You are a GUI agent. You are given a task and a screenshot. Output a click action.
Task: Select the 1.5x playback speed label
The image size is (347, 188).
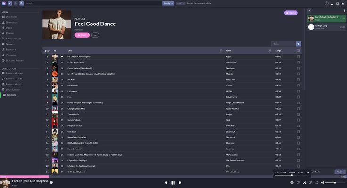307,172
